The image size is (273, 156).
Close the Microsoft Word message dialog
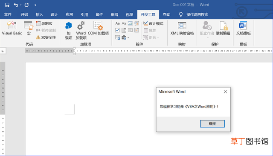pyautogui.click(x=225, y=92)
